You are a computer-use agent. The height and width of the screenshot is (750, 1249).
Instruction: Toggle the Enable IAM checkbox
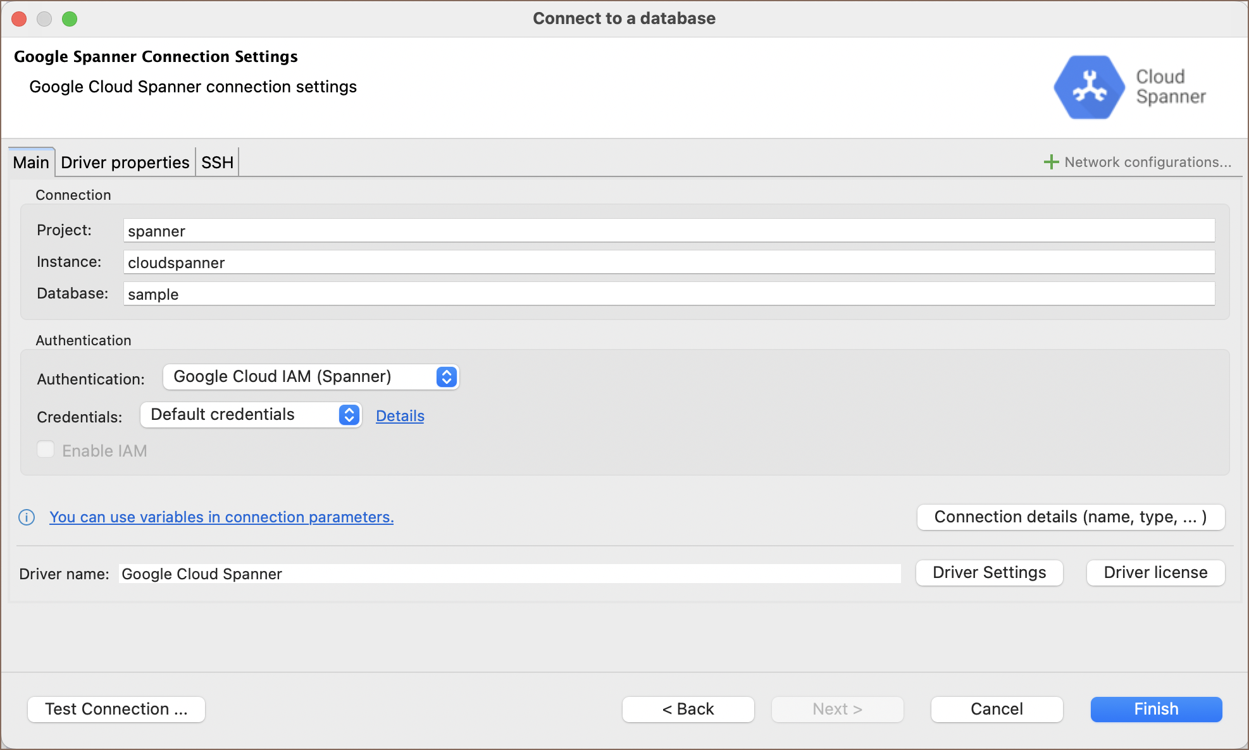46,450
